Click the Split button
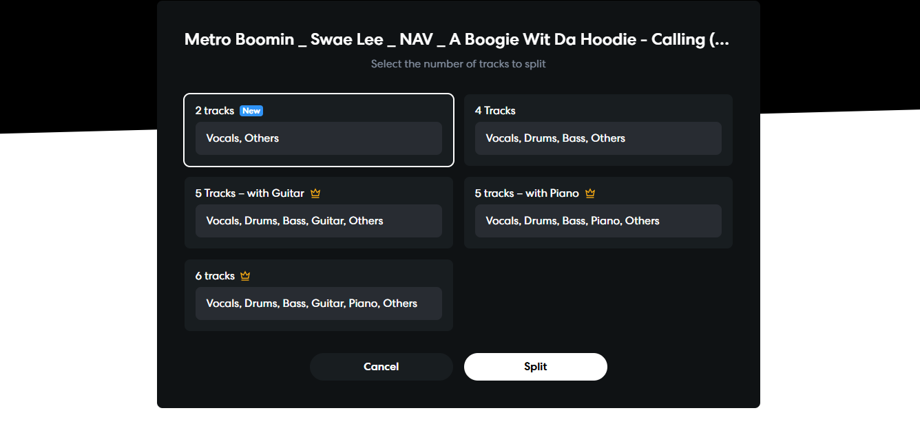Image resolution: width=920 pixels, height=426 pixels. 536,367
